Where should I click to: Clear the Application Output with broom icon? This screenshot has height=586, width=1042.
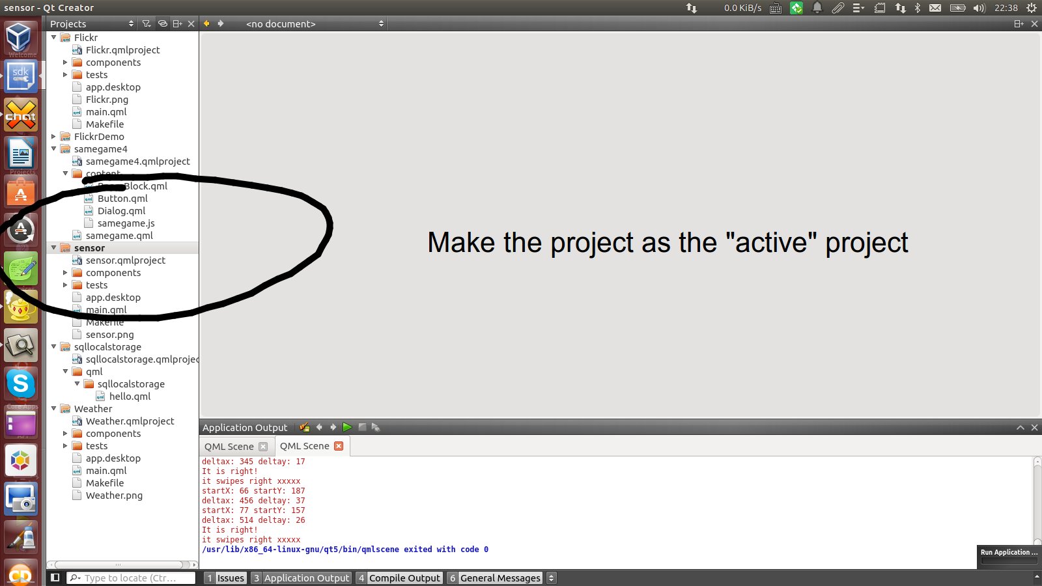(304, 427)
